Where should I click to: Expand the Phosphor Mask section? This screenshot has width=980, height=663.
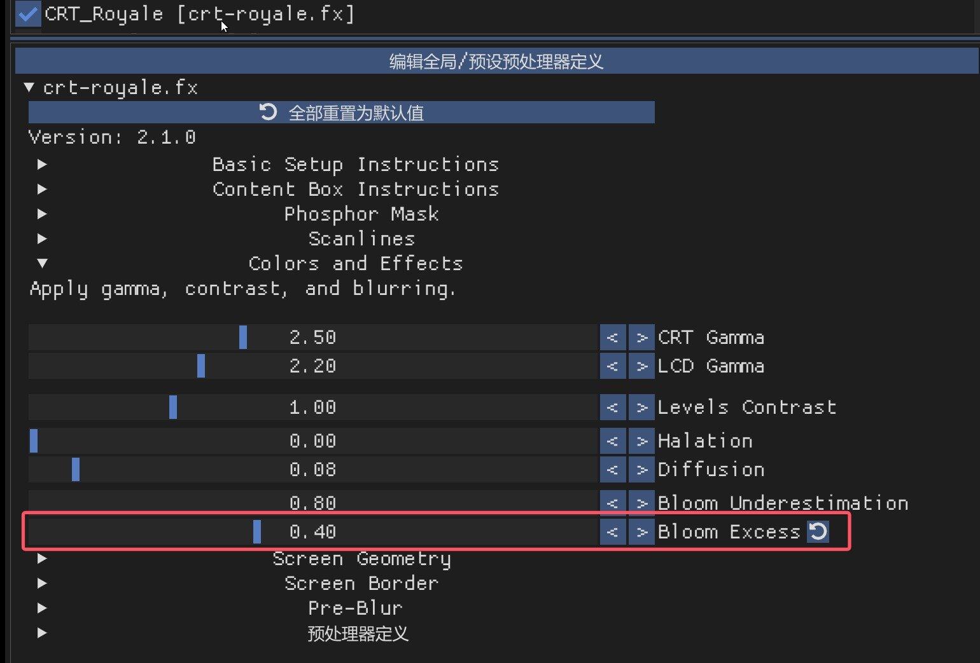[x=42, y=214]
